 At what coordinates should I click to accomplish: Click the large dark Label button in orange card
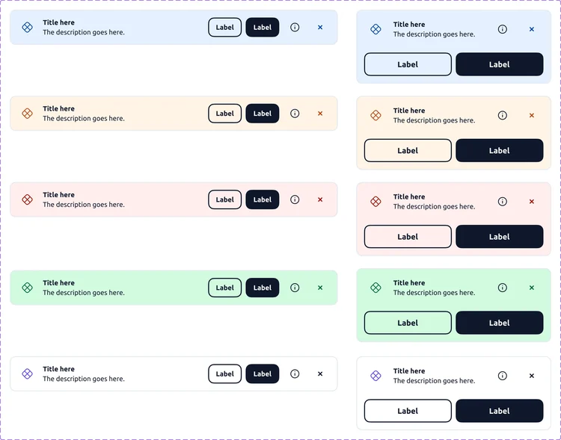click(500, 150)
